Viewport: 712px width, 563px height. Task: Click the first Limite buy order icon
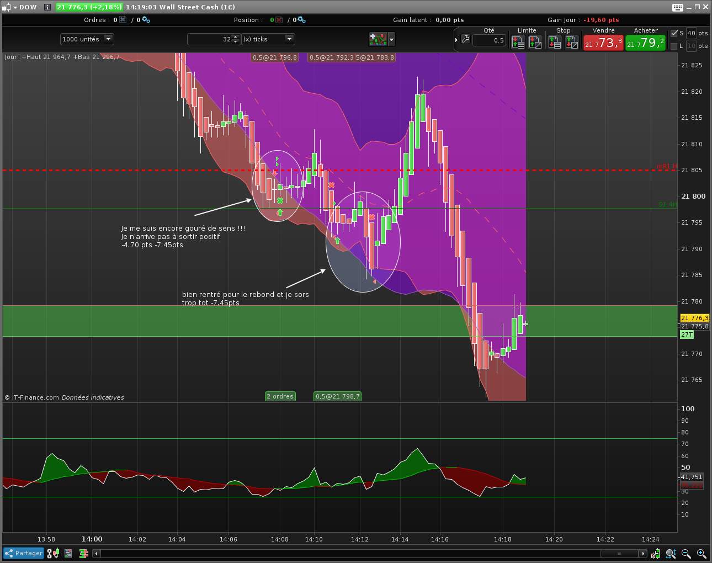click(x=518, y=42)
